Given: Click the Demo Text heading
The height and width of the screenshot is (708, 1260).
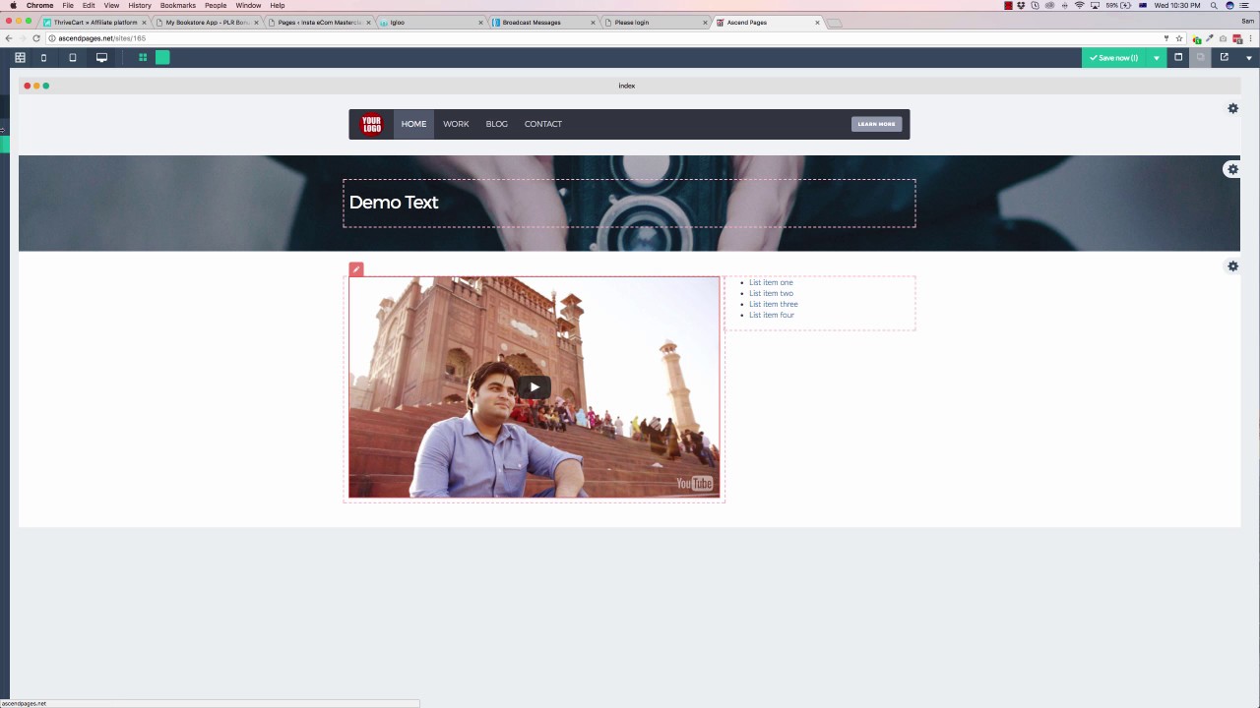Looking at the screenshot, I should 394,203.
